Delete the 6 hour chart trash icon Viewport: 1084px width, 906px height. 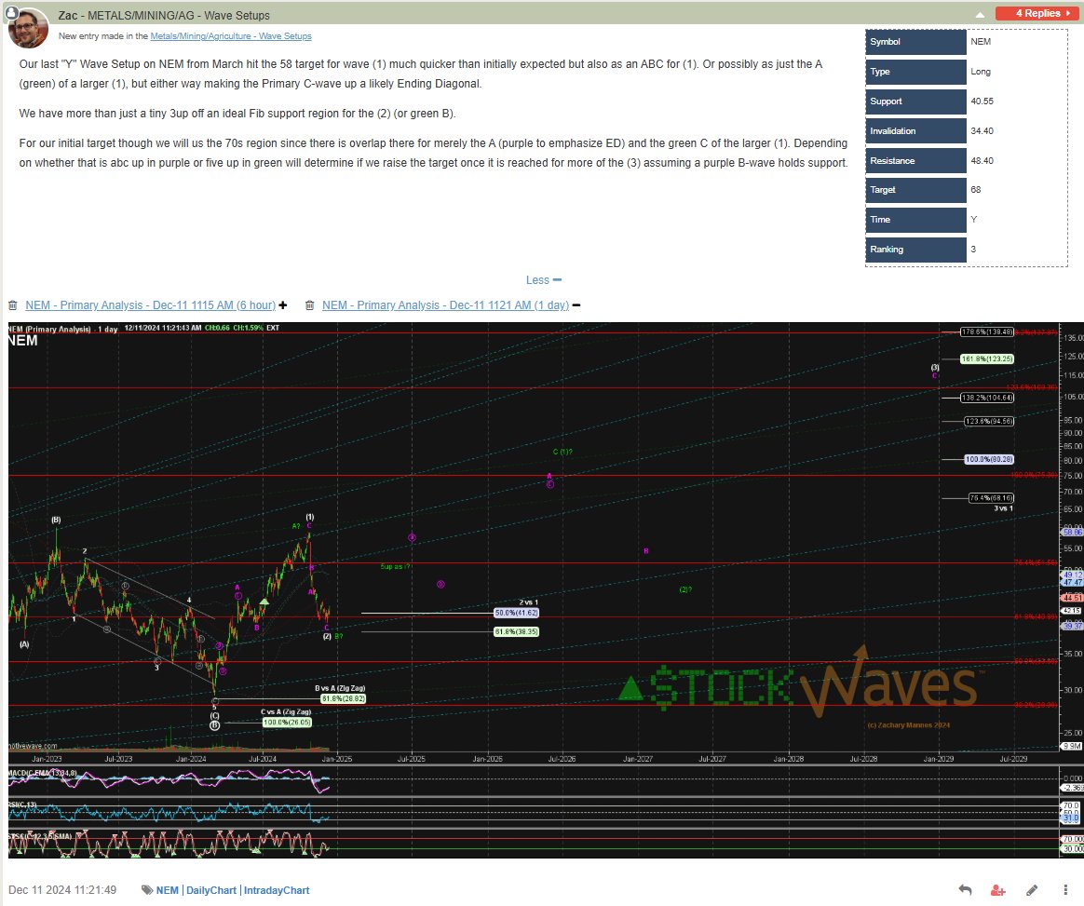pyautogui.click(x=12, y=305)
